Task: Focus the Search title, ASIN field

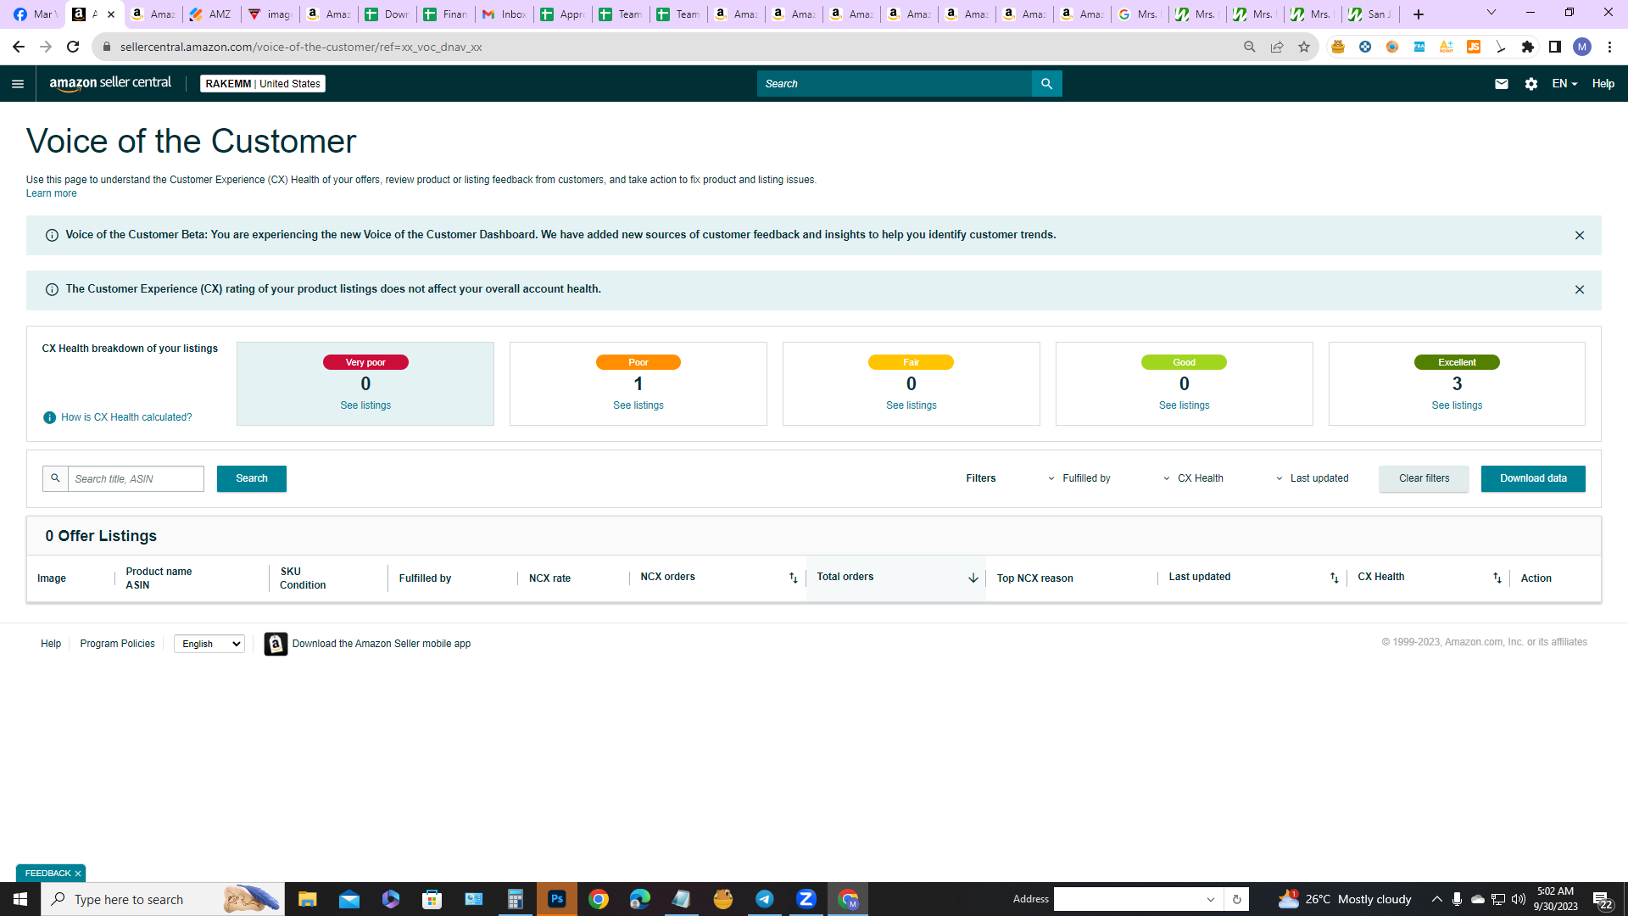Action: pyautogui.click(x=136, y=478)
